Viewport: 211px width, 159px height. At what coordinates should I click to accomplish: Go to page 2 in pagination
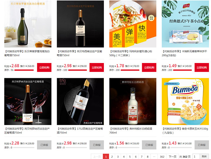click(x=112, y=157)
